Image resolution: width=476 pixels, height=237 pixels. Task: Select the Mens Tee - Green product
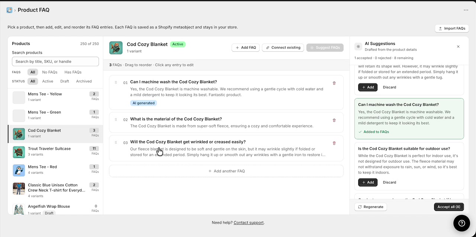click(55, 116)
